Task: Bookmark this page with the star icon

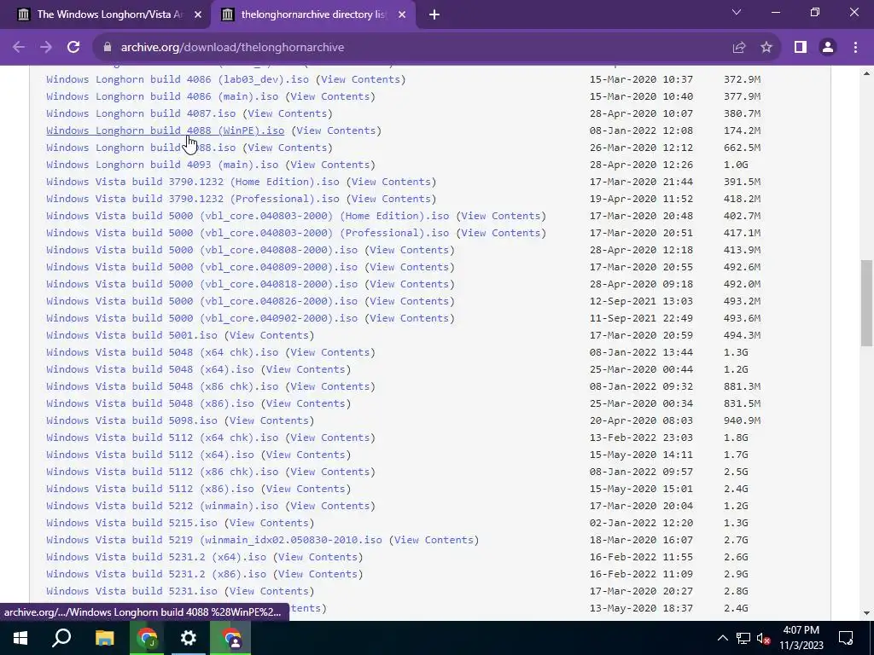Action: click(x=766, y=48)
